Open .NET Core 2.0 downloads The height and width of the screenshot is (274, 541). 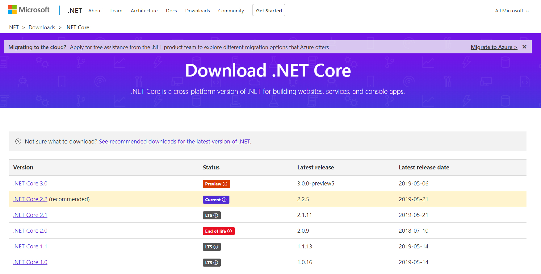[x=30, y=230]
